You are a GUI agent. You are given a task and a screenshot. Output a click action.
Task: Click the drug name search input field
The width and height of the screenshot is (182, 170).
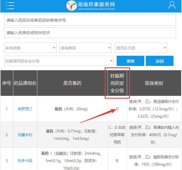(x=91, y=20)
